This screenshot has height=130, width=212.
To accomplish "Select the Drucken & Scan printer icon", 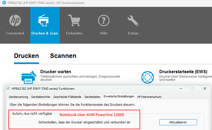I will (43, 21).
